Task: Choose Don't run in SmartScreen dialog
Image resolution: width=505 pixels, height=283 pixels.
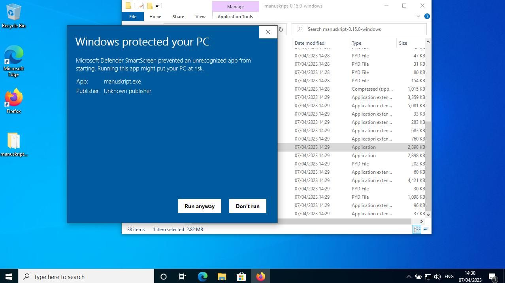Action: (x=248, y=206)
